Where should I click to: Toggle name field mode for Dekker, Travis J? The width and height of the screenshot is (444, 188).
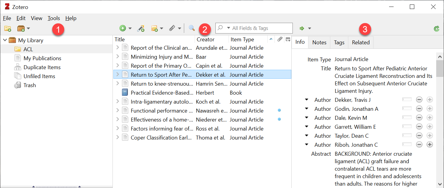click(x=407, y=100)
